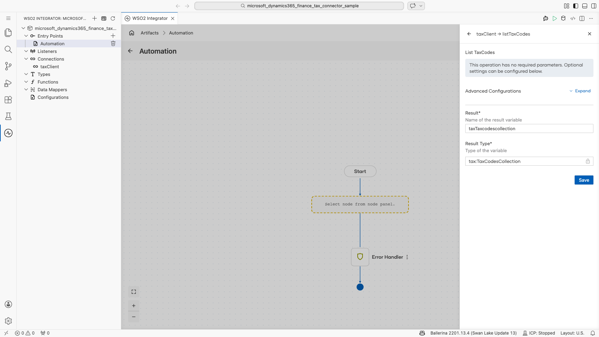599x337 pixels.
Task: Open the Testing flask view
Action: 8,116
